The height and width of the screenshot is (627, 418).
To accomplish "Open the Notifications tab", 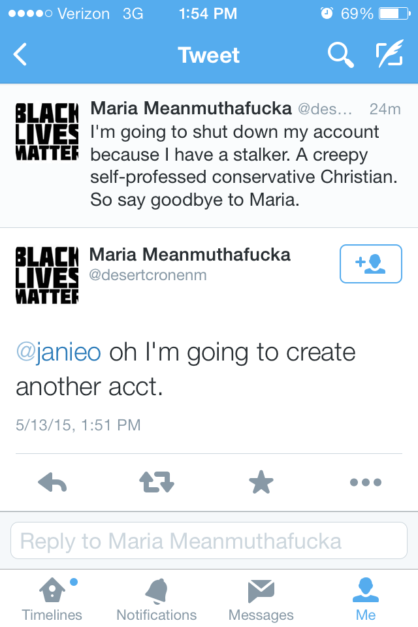I will pos(156,599).
